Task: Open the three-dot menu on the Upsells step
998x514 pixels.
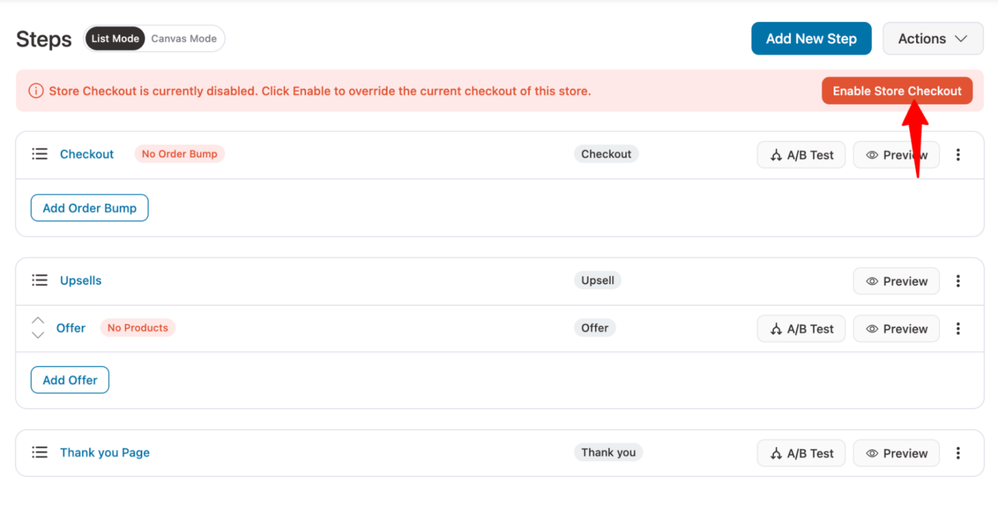Action: point(958,281)
